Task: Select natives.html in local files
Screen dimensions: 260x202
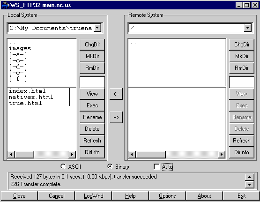Action: 31,97
